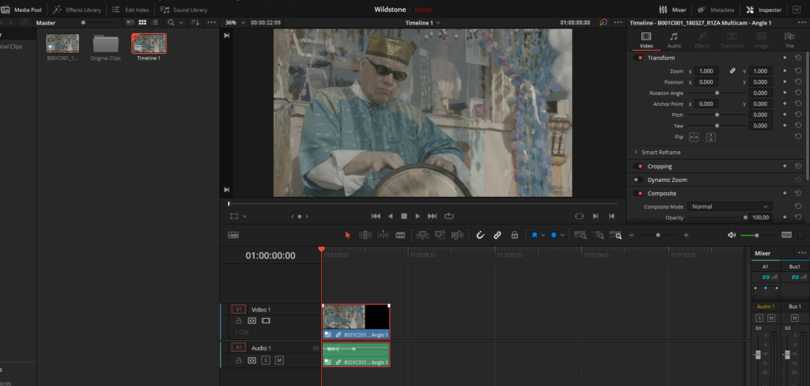Image resolution: width=810 pixels, height=386 pixels.
Task: Select the arrow Selection Mode tool
Action: click(347, 235)
